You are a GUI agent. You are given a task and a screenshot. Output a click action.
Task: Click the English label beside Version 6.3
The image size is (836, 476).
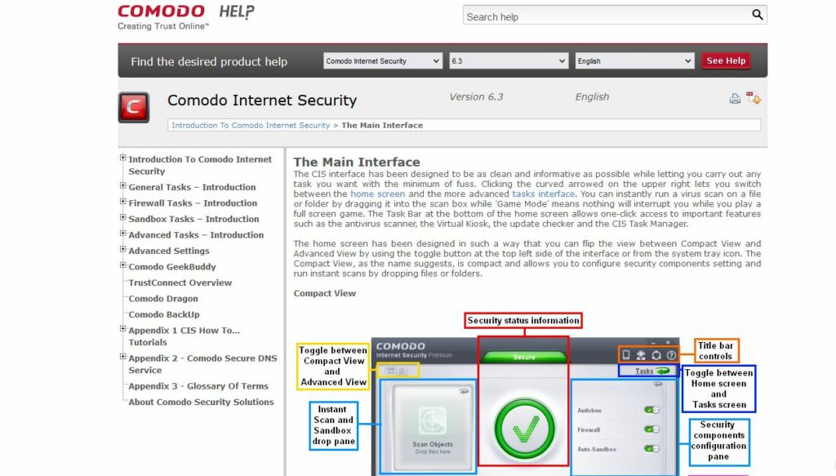pyautogui.click(x=592, y=97)
